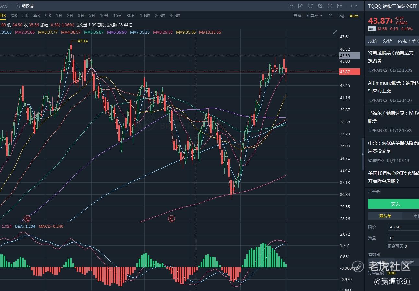The height and width of the screenshot is (291, 419).
Task: Click the second red 红 dividend marker
Action: tap(171, 219)
